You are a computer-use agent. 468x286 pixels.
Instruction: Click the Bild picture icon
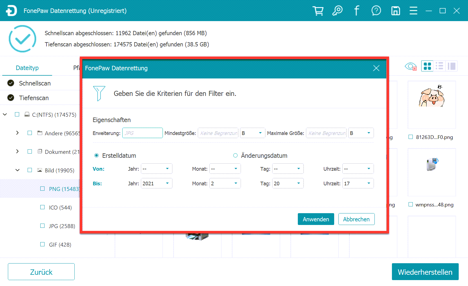click(x=40, y=170)
